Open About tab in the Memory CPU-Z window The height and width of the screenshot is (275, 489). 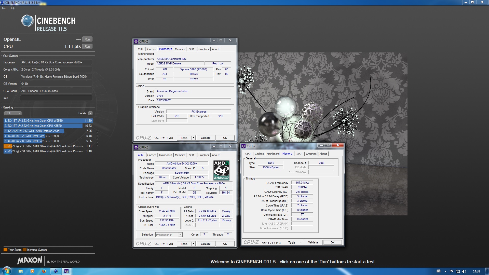[323, 154]
